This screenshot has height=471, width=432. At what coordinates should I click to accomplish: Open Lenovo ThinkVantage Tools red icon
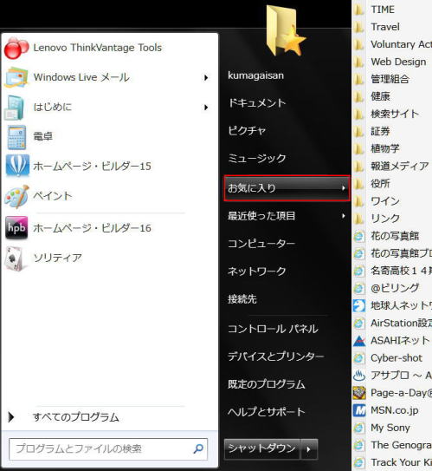16,48
